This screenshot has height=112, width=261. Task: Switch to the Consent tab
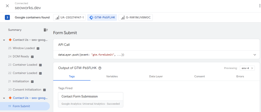199,77
